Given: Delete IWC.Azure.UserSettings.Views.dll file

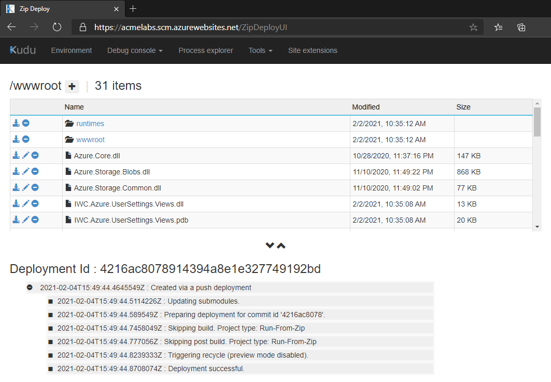Looking at the screenshot, I should click(x=35, y=203).
